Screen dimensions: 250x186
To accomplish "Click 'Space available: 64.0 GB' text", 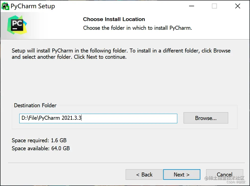I will point(41,148).
